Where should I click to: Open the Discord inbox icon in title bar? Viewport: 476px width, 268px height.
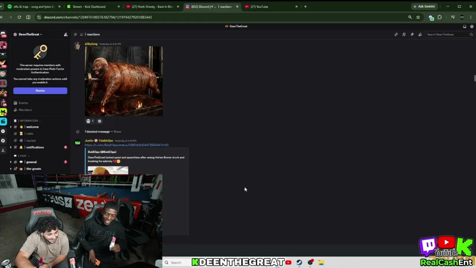point(464,26)
